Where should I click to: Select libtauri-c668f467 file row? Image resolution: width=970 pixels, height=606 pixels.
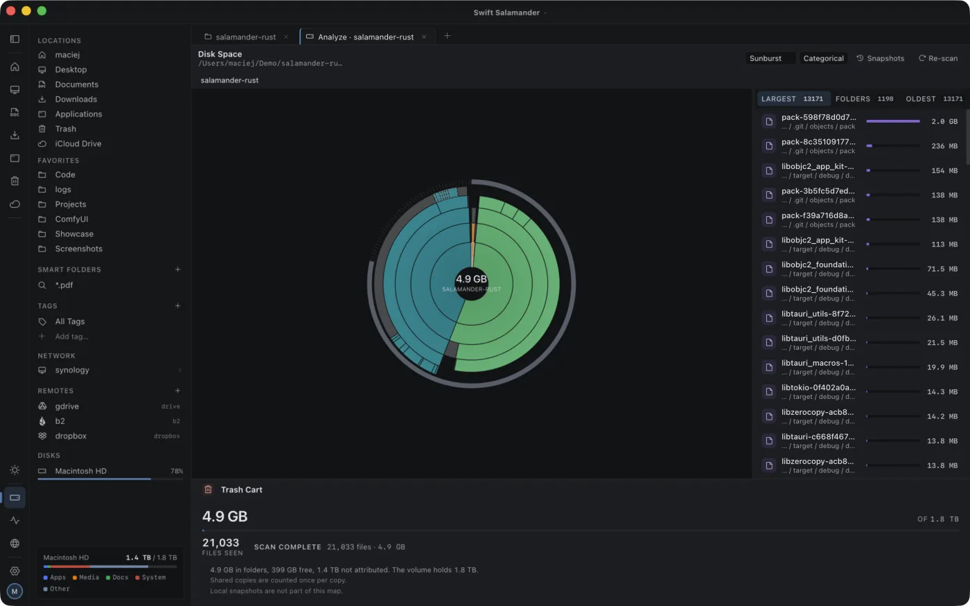860,441
